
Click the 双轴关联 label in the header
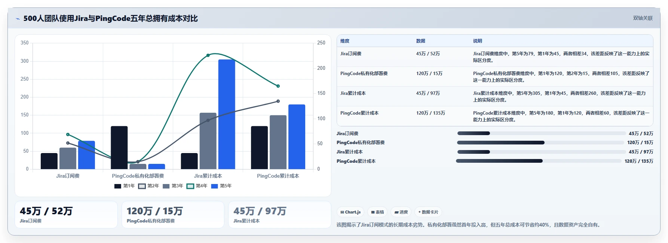(643, 18)
